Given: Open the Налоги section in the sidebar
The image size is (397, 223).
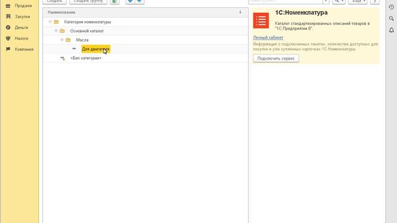Looking at the screenshot, I should click(x=17, y=38).
